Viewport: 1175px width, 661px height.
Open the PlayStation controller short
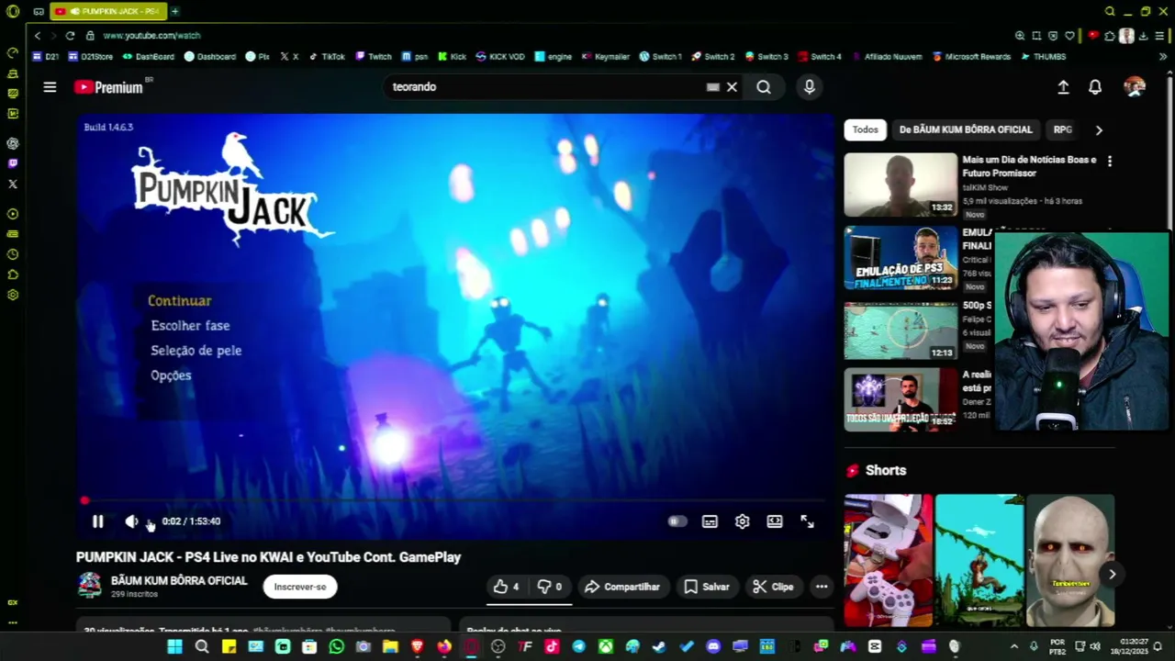click(888, 560)
